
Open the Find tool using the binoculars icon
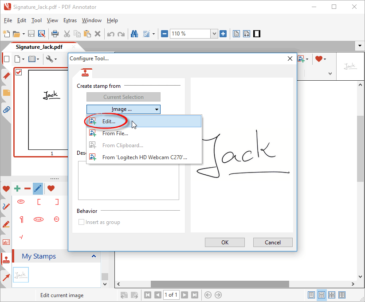pyautogui.click(x=134, y=33)
